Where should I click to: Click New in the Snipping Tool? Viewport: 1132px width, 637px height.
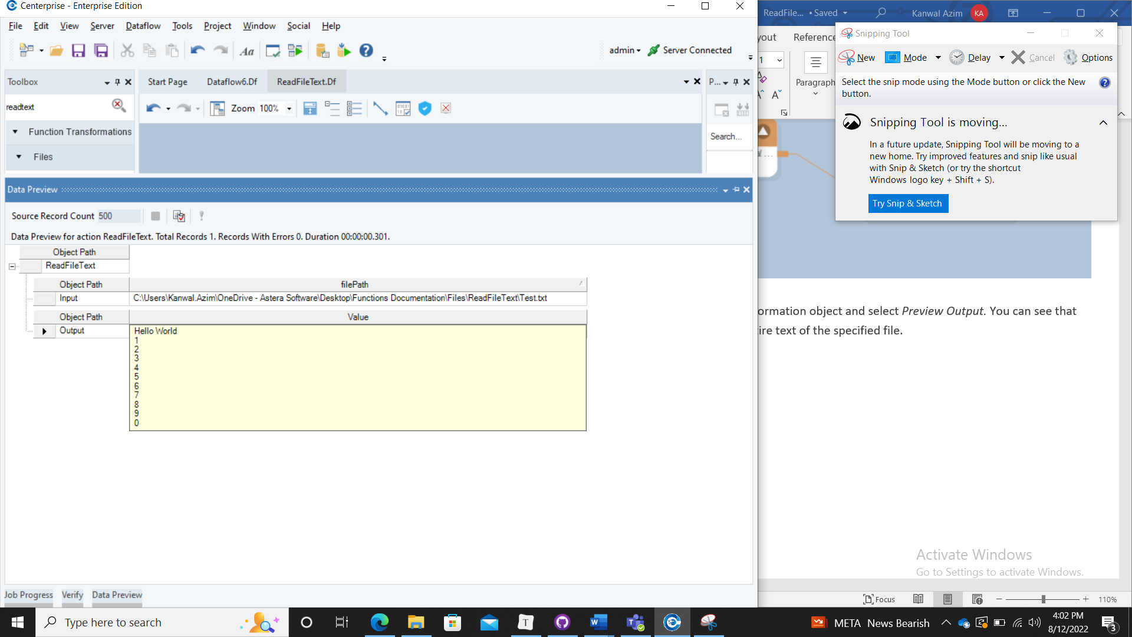pos(857,58)
